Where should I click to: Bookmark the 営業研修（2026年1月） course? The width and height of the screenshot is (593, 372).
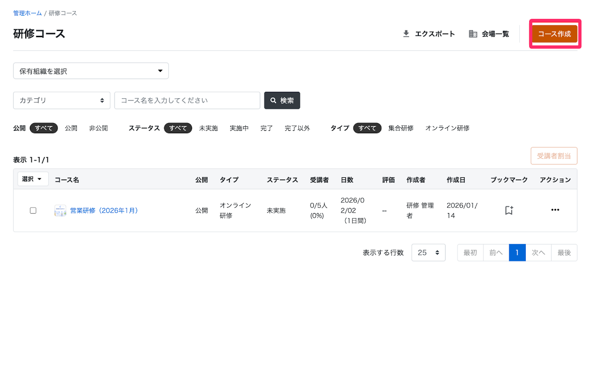(509, 210)
